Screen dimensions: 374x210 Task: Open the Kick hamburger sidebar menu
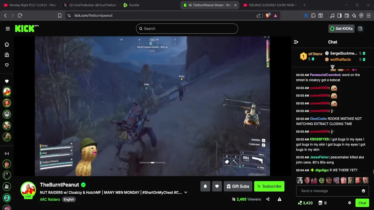(x=8, y=29)
